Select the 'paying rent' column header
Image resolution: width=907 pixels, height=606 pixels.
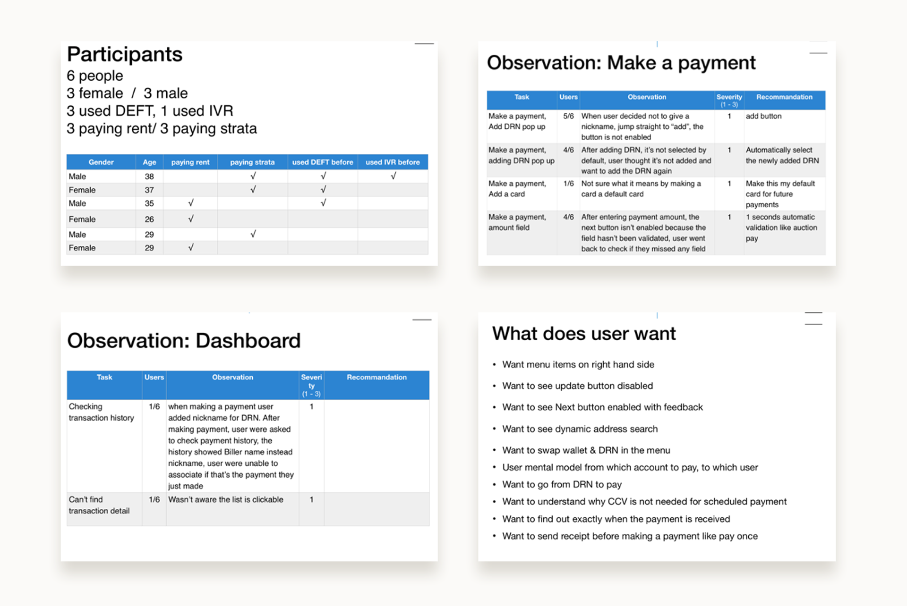190,162
